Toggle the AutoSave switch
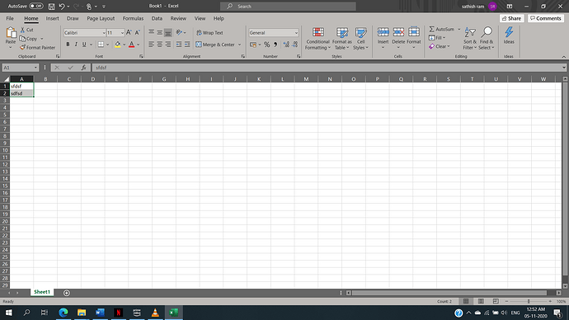This screenshot has width=569, height=320. pyautogui.click(x=36, y=6)
